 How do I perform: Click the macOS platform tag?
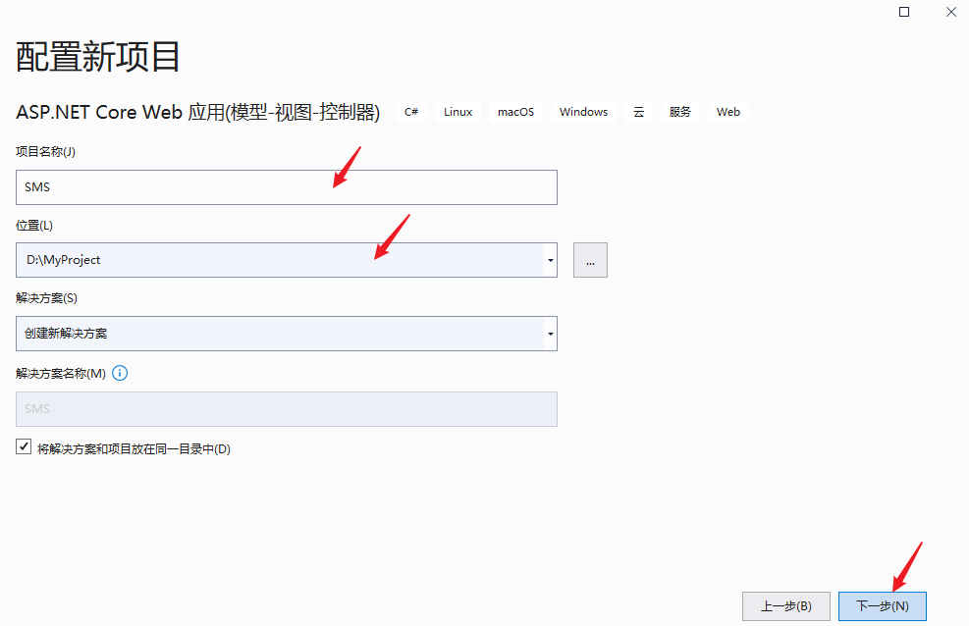(x=515, y=112)
